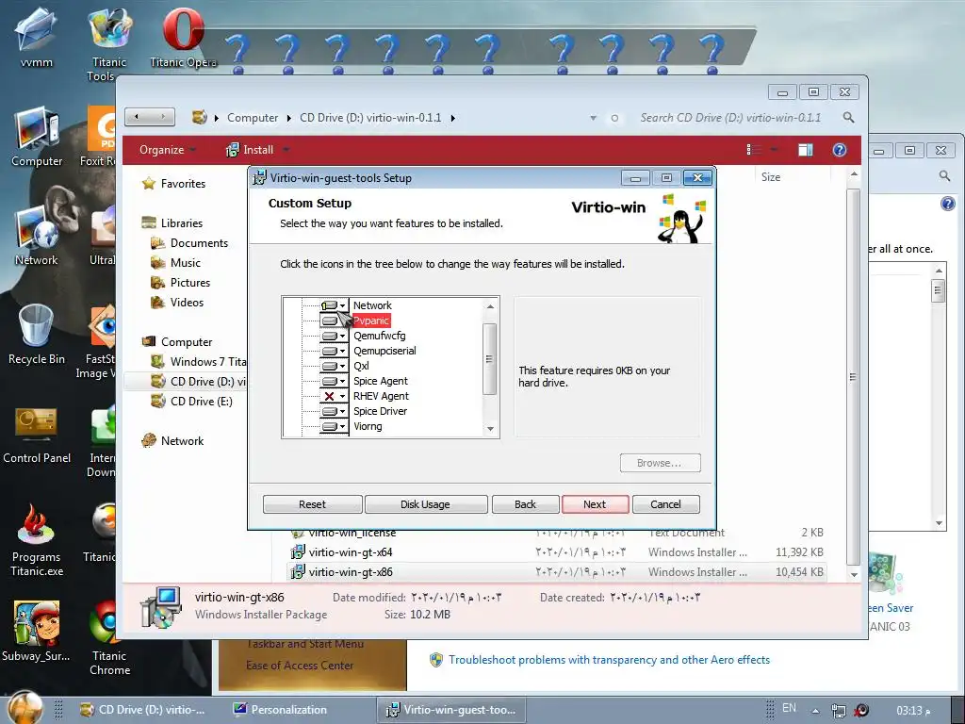The height and width of the screenshot is (724, 965).
Task: Click the Start orb button
Action: click(25, 708)
